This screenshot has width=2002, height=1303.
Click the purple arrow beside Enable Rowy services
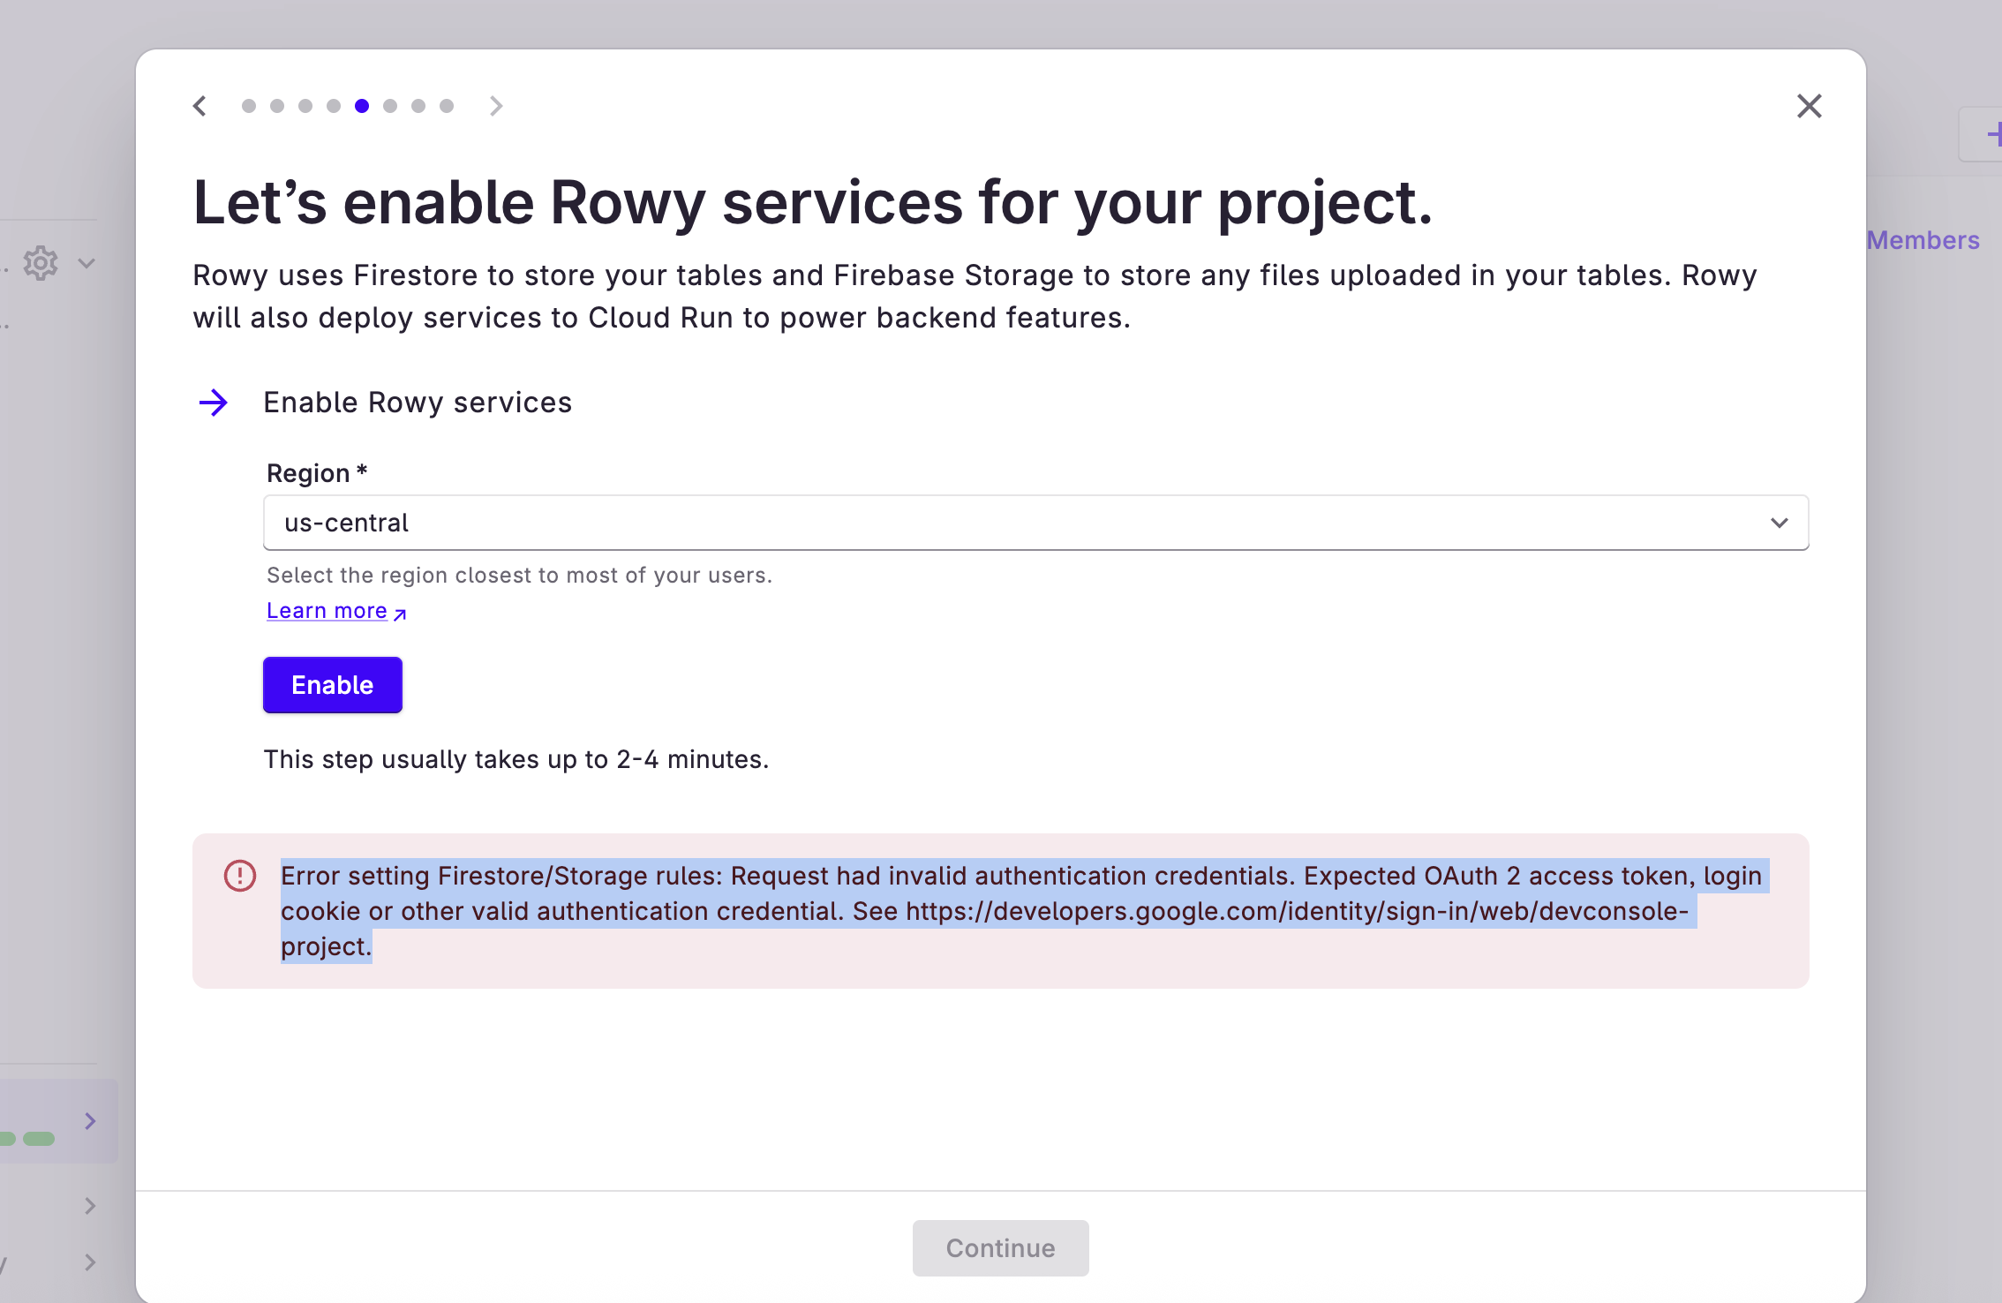point(214,403)
